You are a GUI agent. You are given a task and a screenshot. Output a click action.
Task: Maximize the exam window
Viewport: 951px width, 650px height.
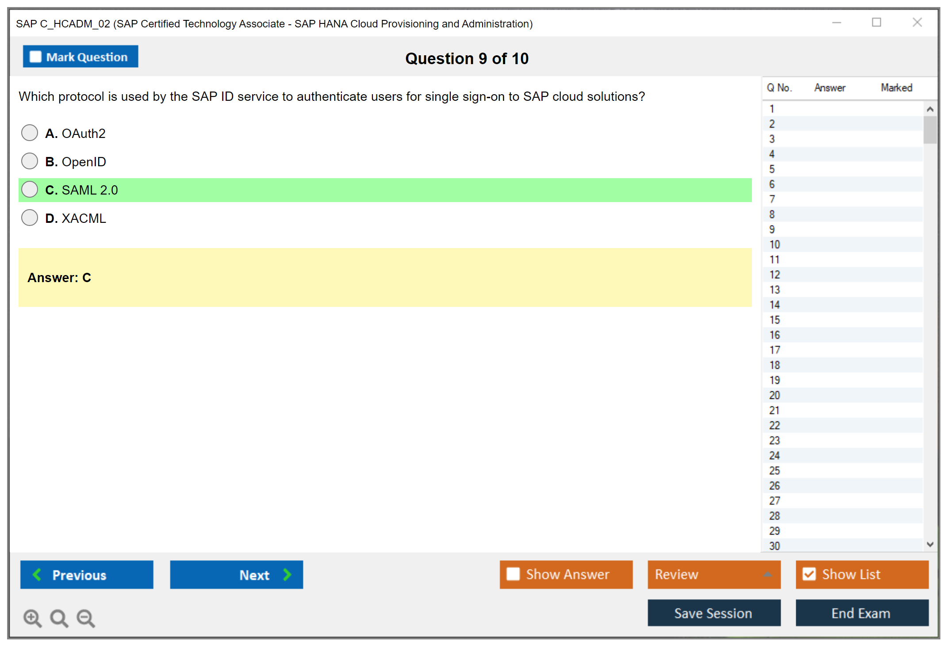pos(876,23)
